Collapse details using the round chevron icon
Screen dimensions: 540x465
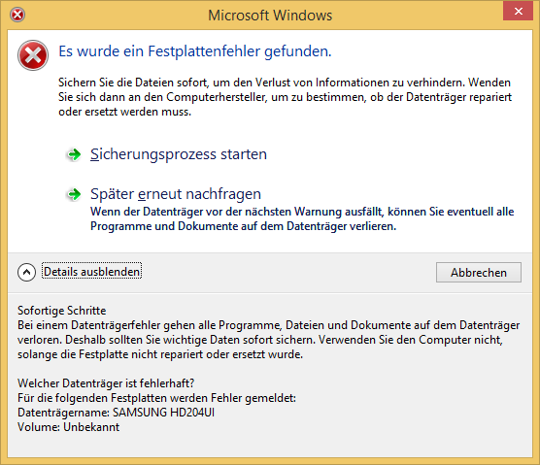(26, 272)
